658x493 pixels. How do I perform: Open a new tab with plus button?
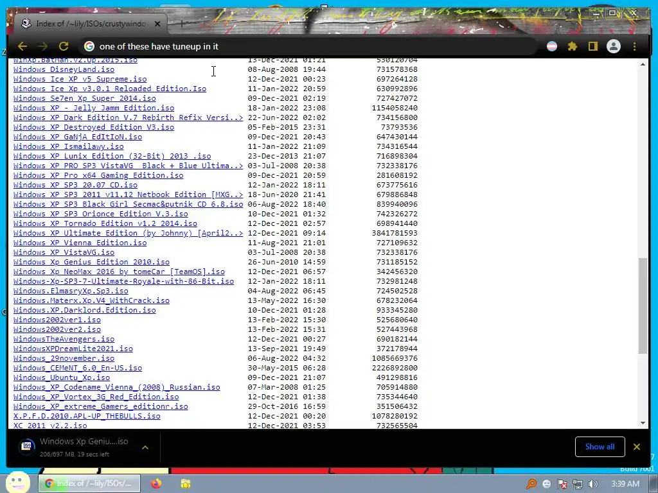point(182,24)
